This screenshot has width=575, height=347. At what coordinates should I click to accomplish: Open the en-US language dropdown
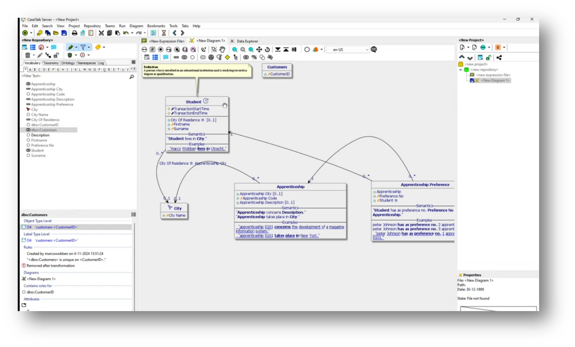pos(347,50)
